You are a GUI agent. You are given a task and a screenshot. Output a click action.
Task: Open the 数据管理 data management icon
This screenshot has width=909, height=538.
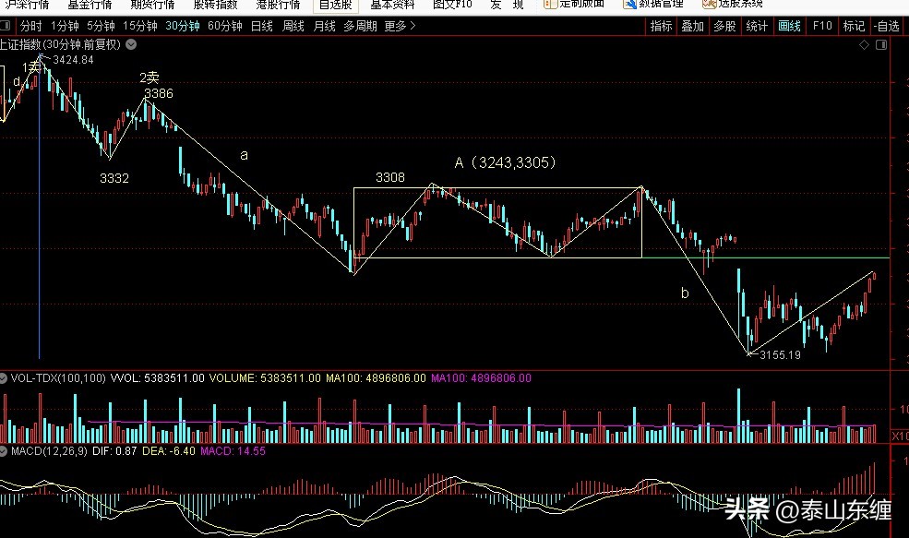coord(630,4)
